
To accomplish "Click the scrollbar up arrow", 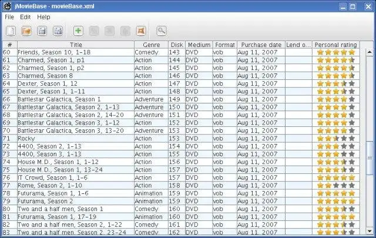I will tap(370, 52).
